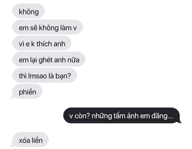This screenshot has width=192, height=149.
Task: Select the "thì lmsao là bạn?" bubble
Action: coord(45,75)
